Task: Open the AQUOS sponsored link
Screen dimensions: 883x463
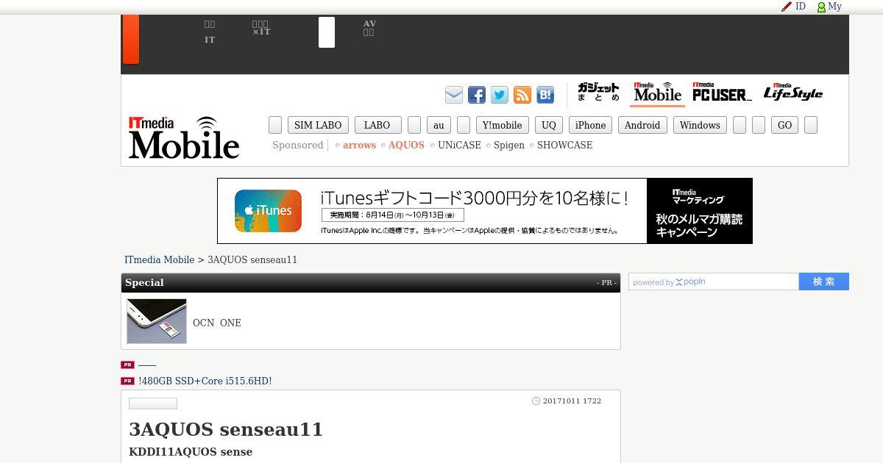Action: click(x=406, y=146)
